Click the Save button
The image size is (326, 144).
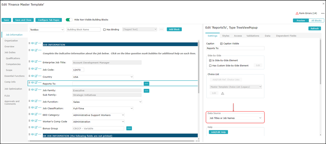(6, 20)
